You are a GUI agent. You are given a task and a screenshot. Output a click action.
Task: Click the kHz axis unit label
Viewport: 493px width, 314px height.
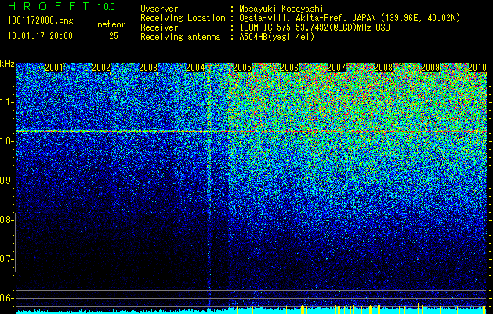pyautogui.click(x=7, y=64)
